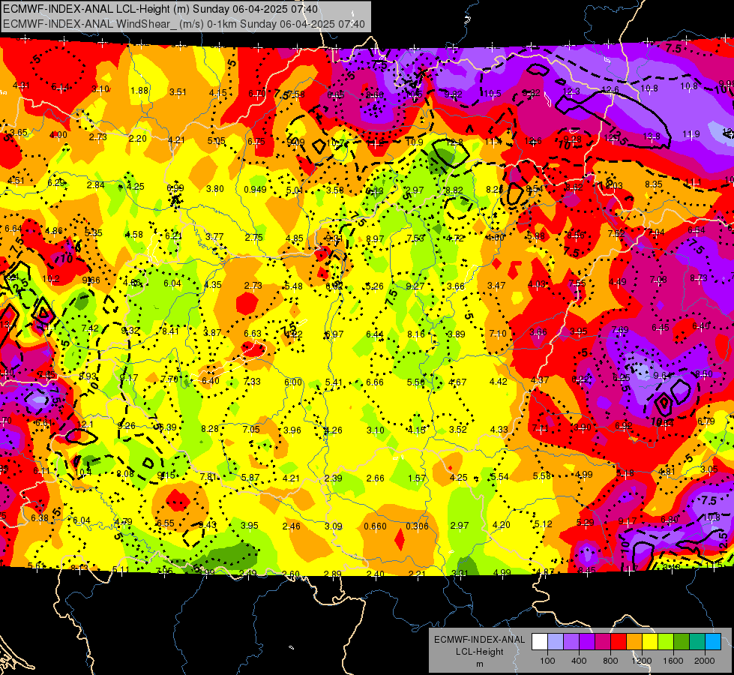
Task: Click the white swatch in the LCL-Height legend
Action: pyautogui.click(x=540, y=642)
